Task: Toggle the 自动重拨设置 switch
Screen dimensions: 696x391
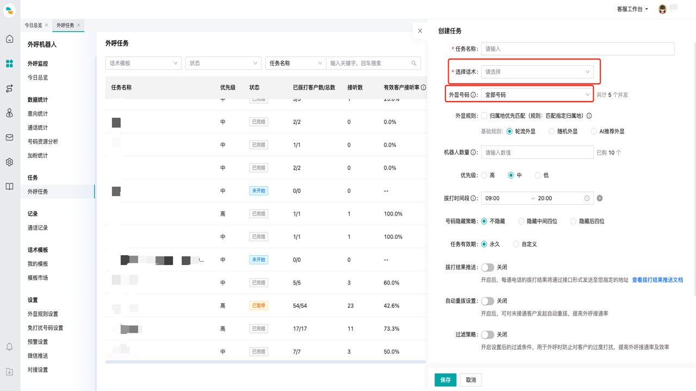Action: click(x=487, y=301)
